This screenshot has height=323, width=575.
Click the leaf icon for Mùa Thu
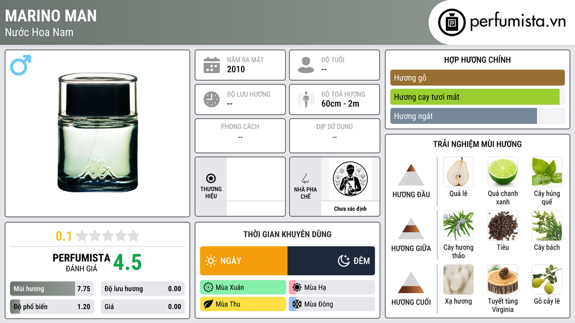(208, 304)
